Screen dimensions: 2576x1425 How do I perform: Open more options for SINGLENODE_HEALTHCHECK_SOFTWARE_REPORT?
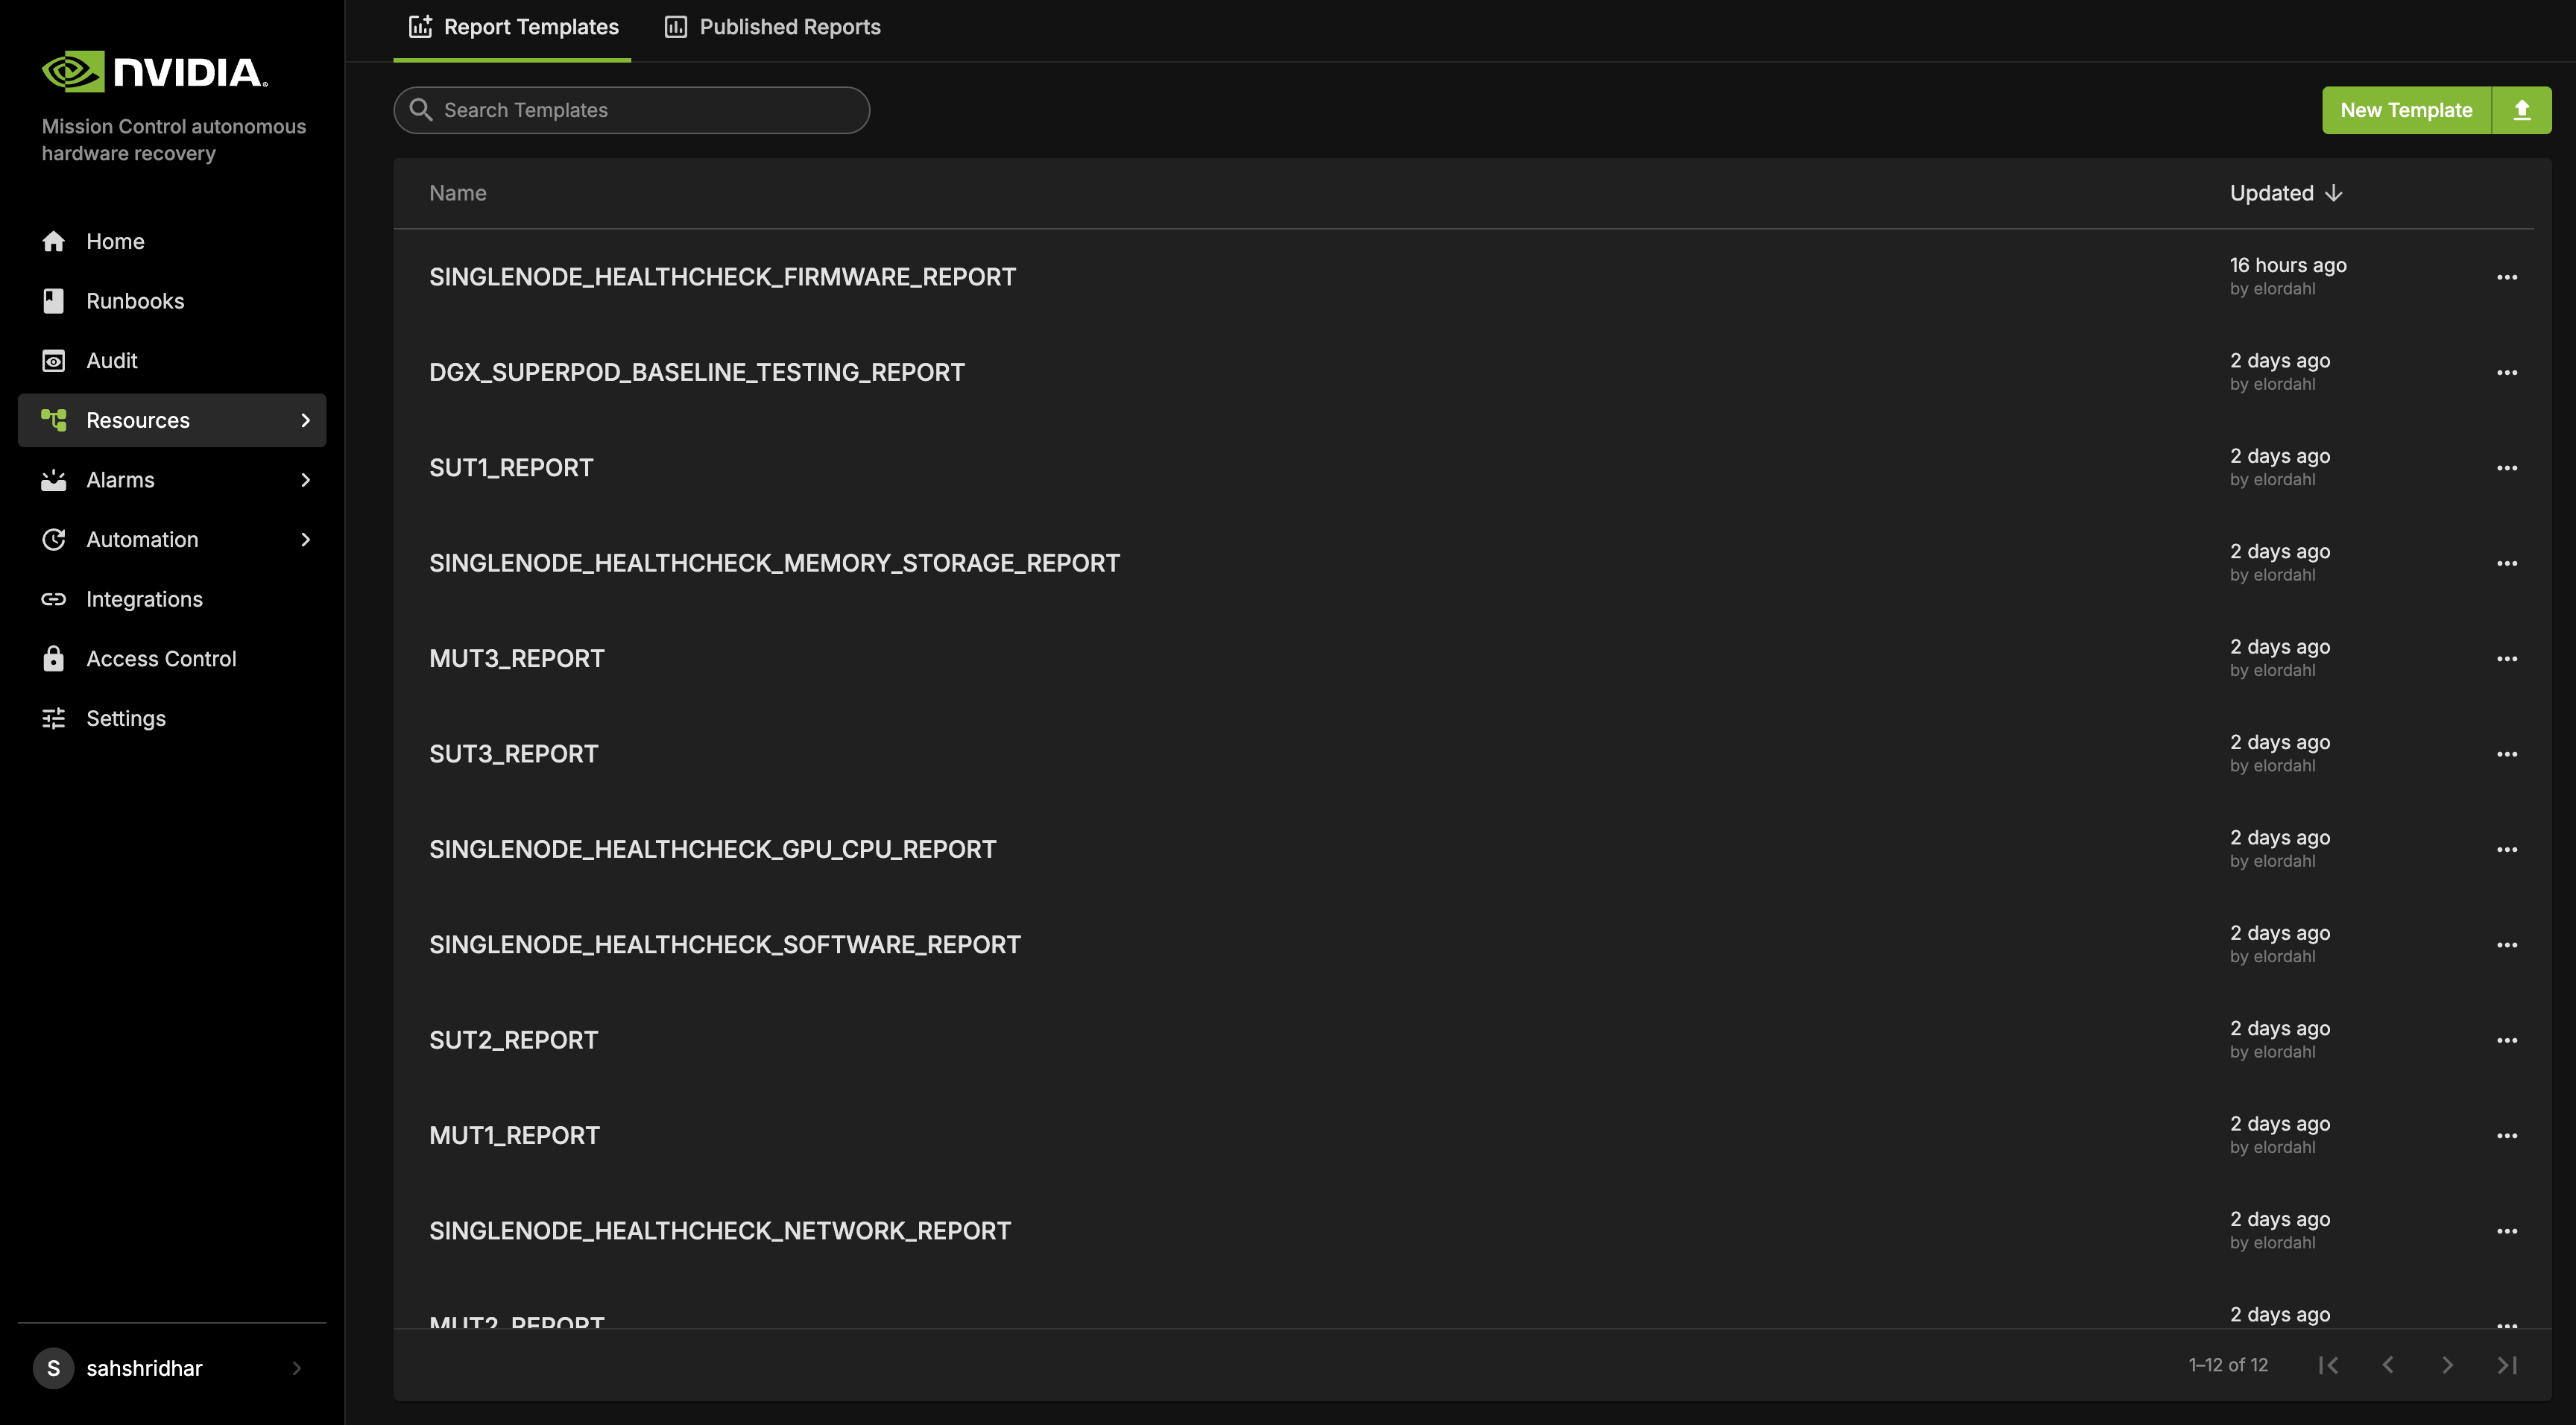[x=2507, y=945]
